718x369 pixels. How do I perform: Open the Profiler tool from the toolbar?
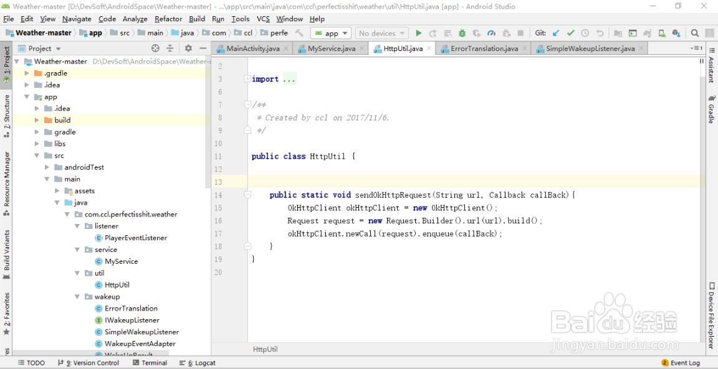491,32
